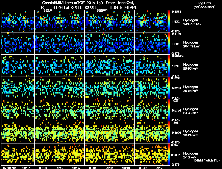Click the 'Cassini/MIMI Inca mTOF' title text
This screenshot has height=169, width=222.
[x=63, y=3]
